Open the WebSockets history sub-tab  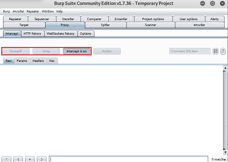click(x=60, y=34)
